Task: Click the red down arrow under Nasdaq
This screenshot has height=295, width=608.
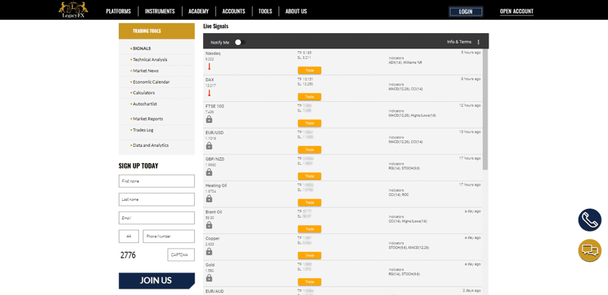Action: tap(209, 67)
